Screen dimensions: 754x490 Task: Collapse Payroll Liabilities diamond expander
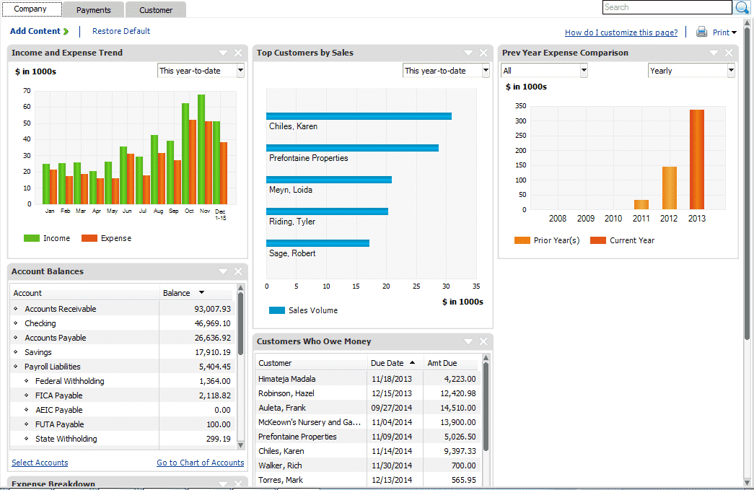click(15, 367)
